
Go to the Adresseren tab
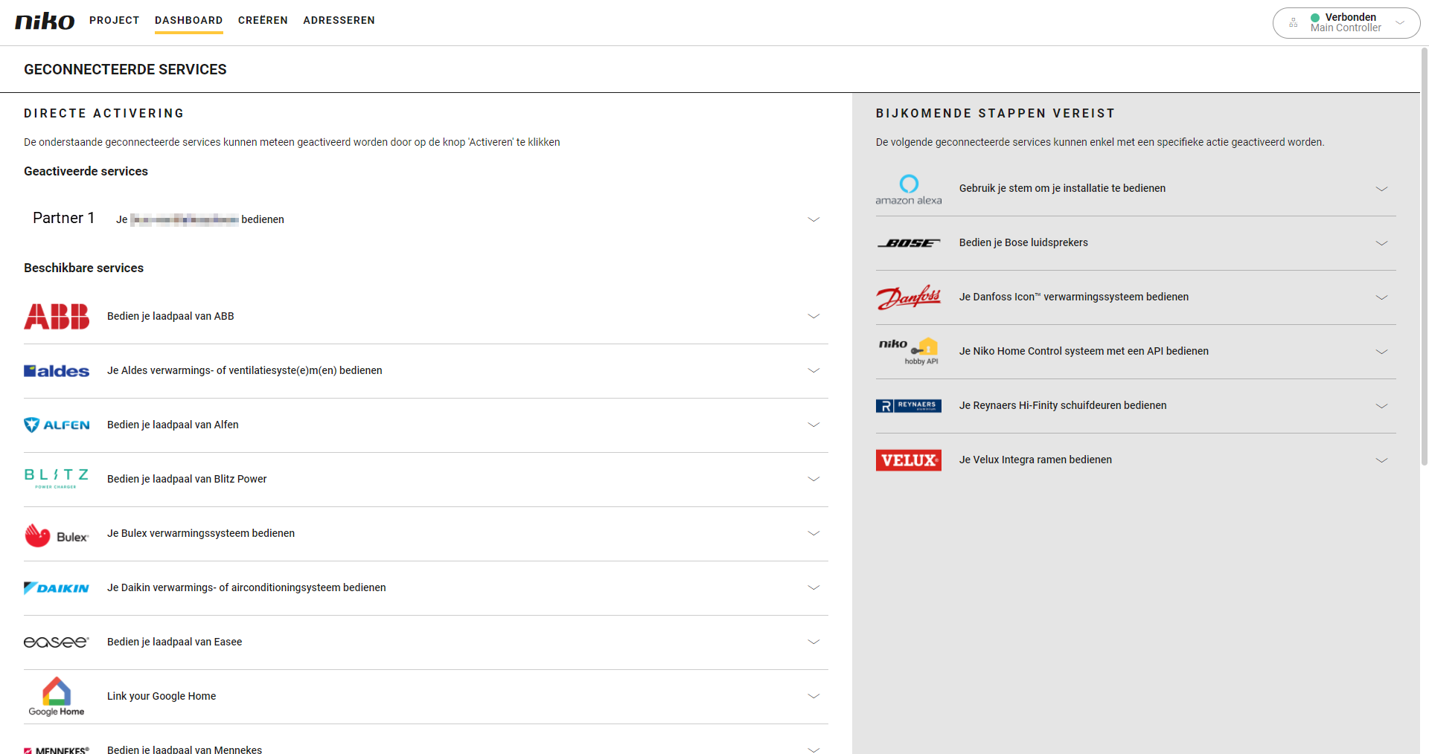click(339, 20)
